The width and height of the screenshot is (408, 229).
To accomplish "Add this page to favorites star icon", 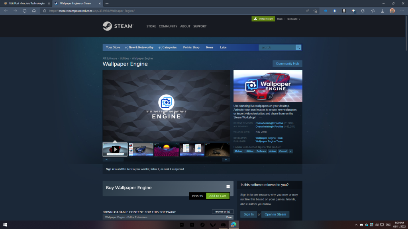I will click(x=316, y=11).
